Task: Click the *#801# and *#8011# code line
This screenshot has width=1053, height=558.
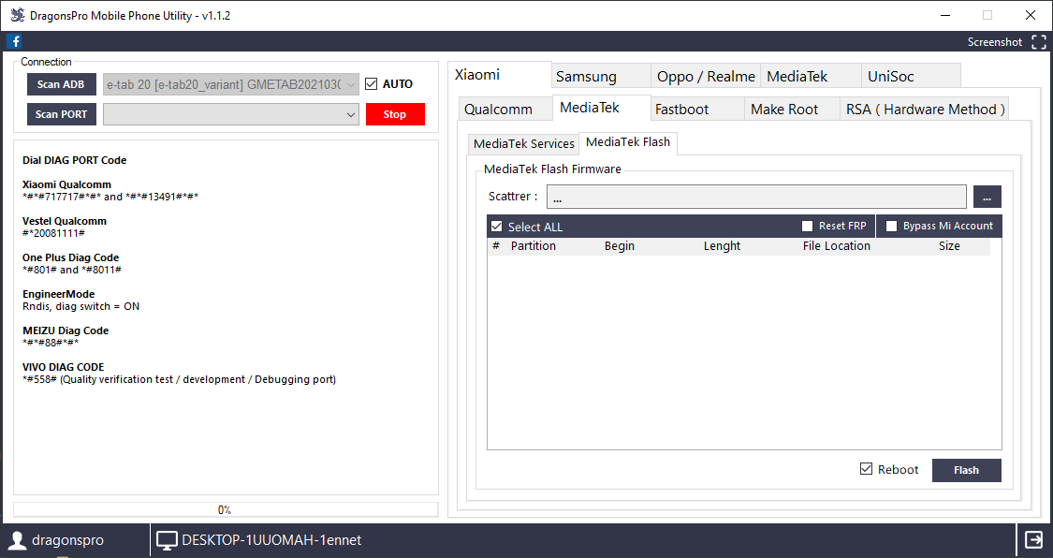Action: click(x=72, y=270)
